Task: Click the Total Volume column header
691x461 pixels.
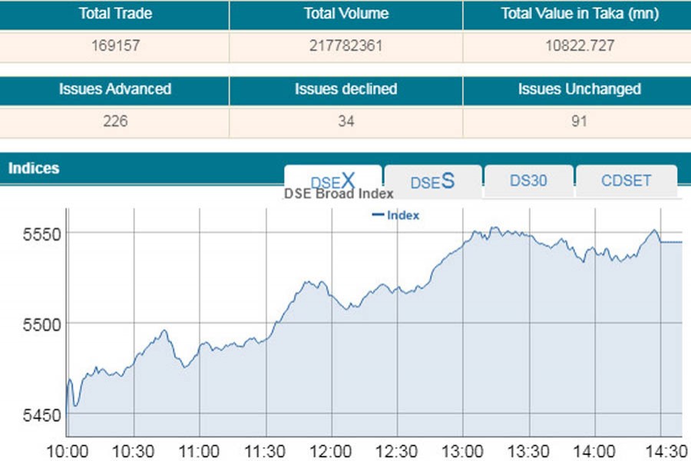Action: coord(345,14)
